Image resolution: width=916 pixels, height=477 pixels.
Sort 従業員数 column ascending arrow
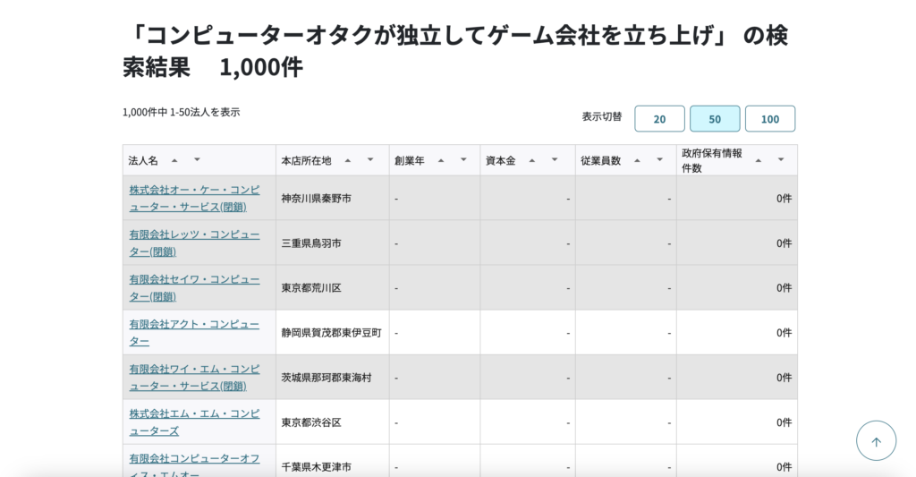point(638,160)
